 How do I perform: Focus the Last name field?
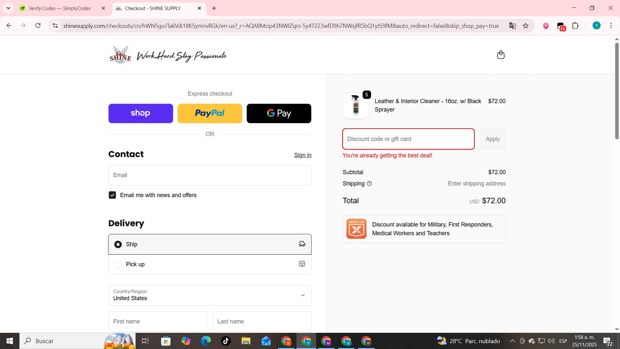(x=262, y=321)
